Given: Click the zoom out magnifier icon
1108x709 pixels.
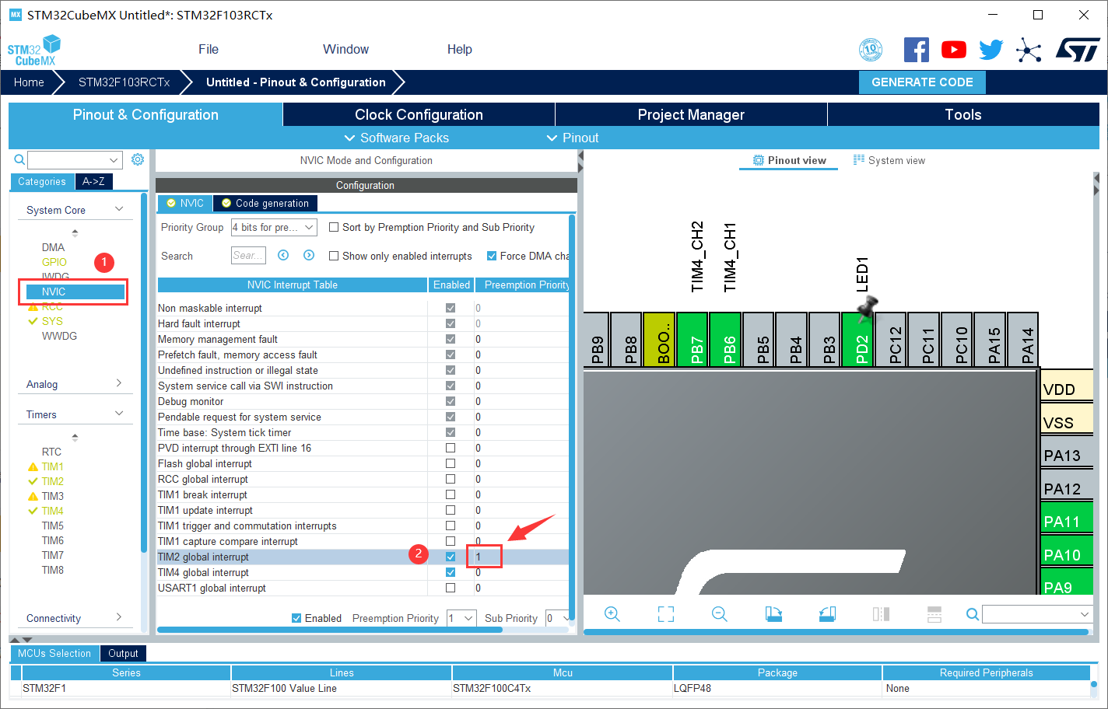Looking at the screenshot, I should point(720,614).
